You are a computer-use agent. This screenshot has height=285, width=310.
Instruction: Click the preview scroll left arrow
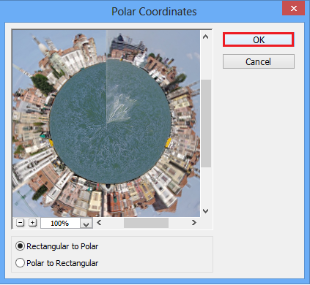[x=99, y=222]
